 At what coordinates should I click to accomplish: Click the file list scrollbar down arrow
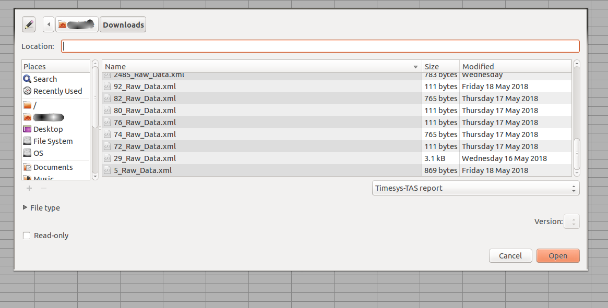click(577, 173)
